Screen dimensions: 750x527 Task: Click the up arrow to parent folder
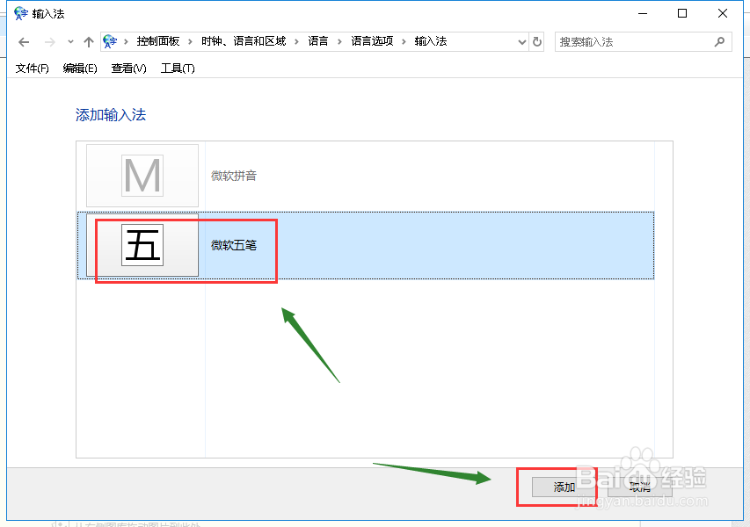click(x=89, y=41)
